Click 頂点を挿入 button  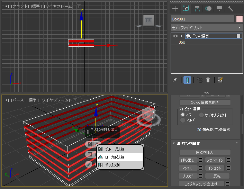click(x=205, y=152)
